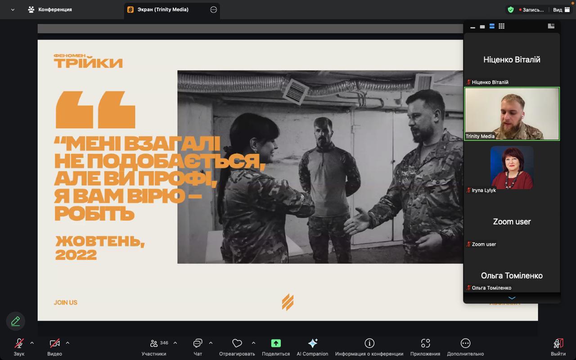Viewport: 576px width, 360px height.
Task: Open video options arrow beside Видео
Action: pyautogui.click(x=67, y=343)
